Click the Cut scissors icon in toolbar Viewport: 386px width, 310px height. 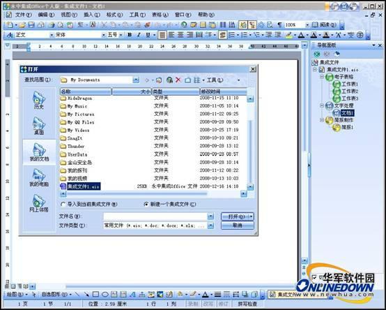click(104, 24)
